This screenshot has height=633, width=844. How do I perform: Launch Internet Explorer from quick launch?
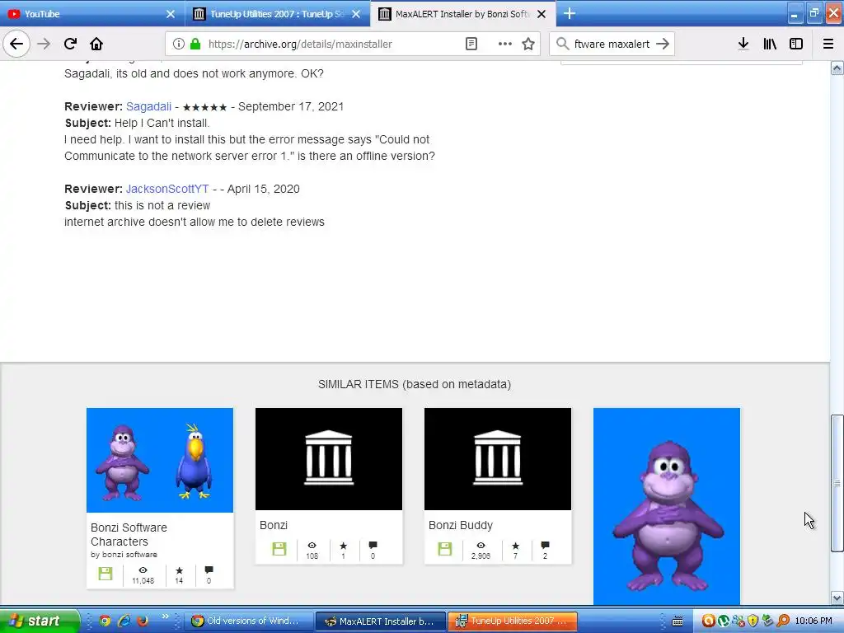click(124, 621)
